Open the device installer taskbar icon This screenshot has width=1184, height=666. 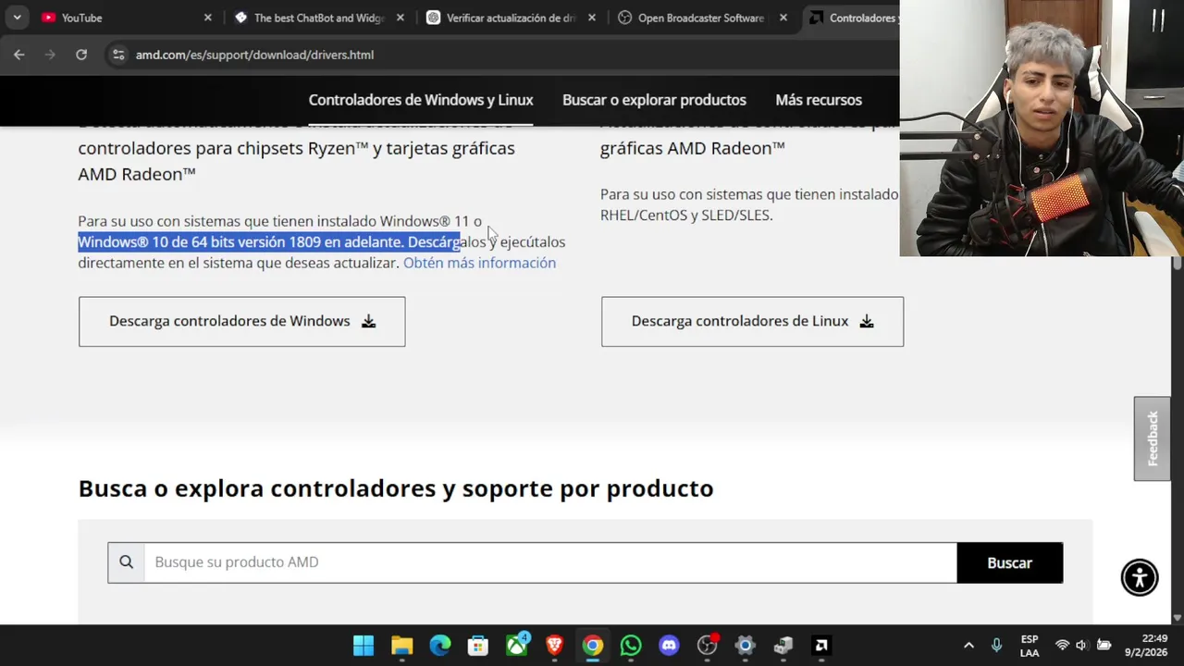[783, 646]
